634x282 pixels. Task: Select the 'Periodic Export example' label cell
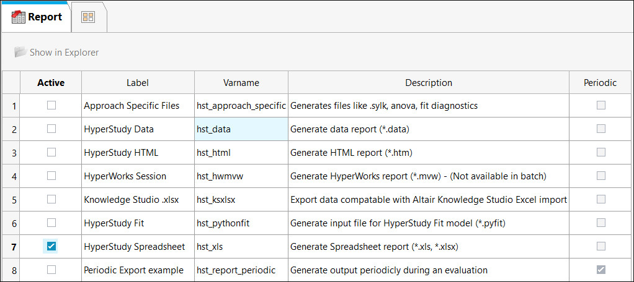138,270
